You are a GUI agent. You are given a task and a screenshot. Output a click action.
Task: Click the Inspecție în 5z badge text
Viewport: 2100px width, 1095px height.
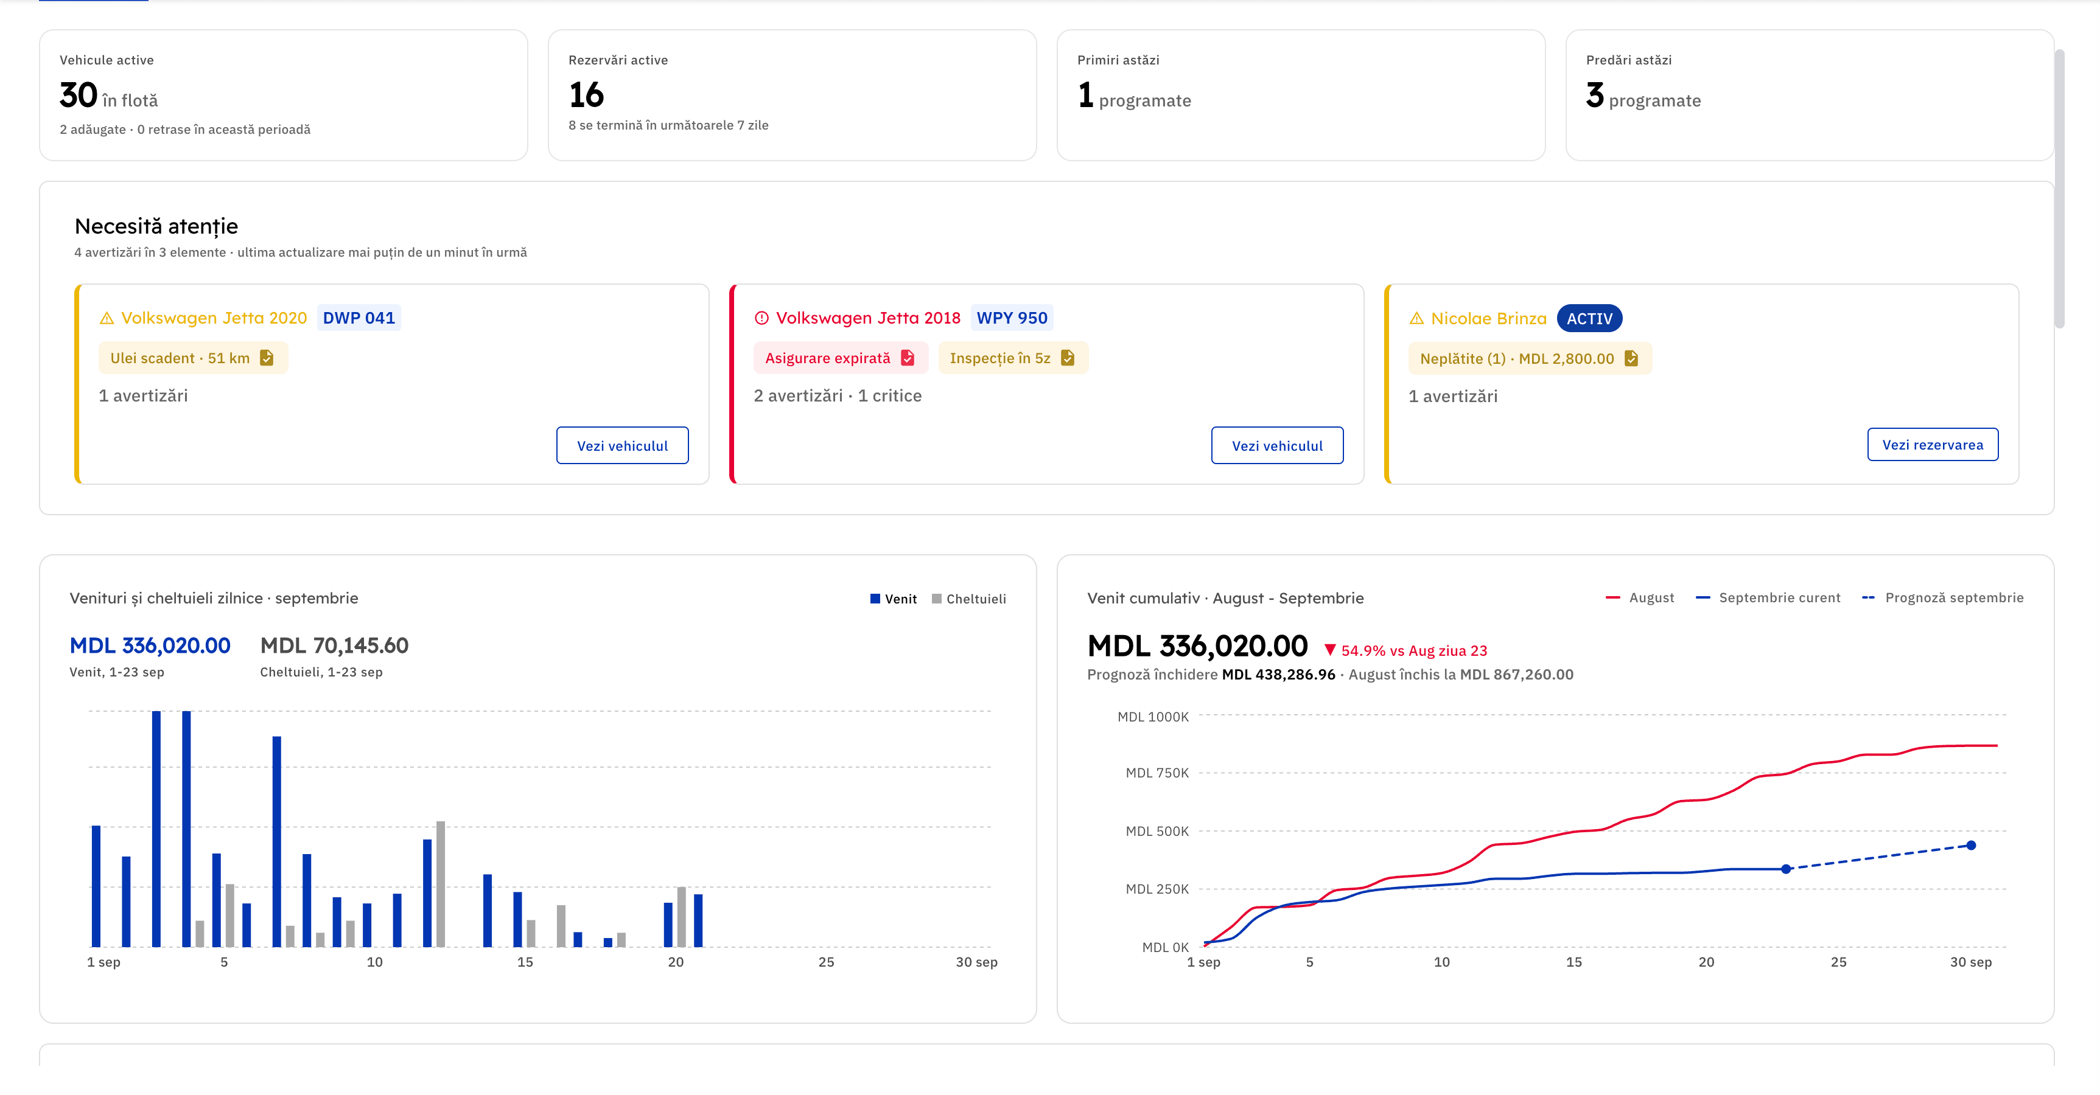tap(999, 358)
